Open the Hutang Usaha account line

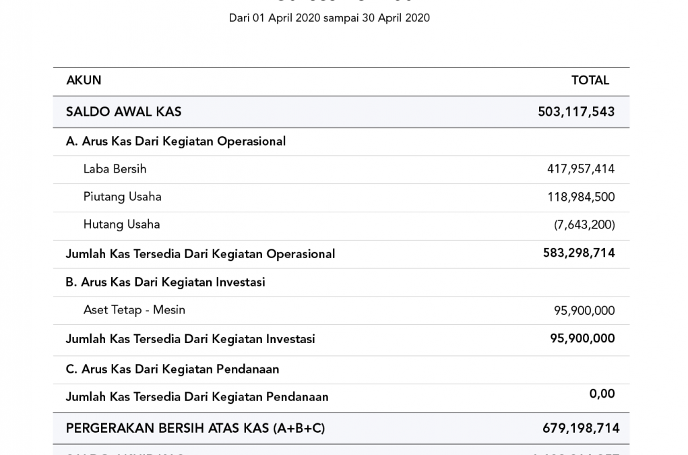tap(121, 224)
